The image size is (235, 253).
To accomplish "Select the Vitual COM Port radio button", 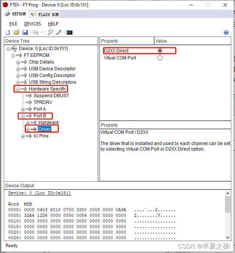I will tap(160, 58).
